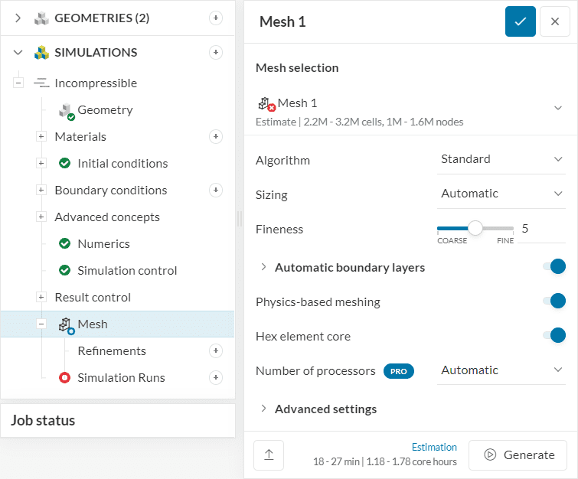Add a new geometry with plus icon

(x=216, y=18)
